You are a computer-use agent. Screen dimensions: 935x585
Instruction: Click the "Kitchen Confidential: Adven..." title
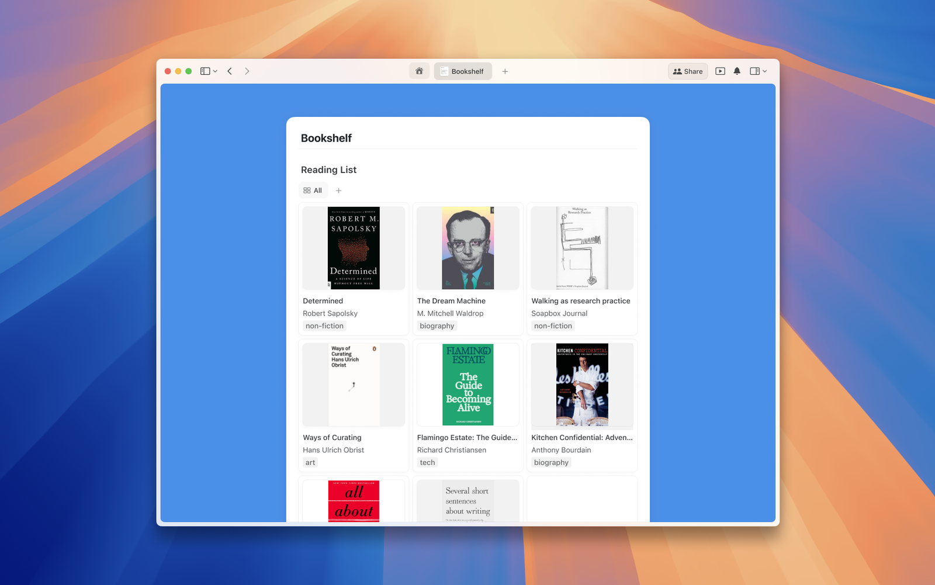(x=582, y=438)
